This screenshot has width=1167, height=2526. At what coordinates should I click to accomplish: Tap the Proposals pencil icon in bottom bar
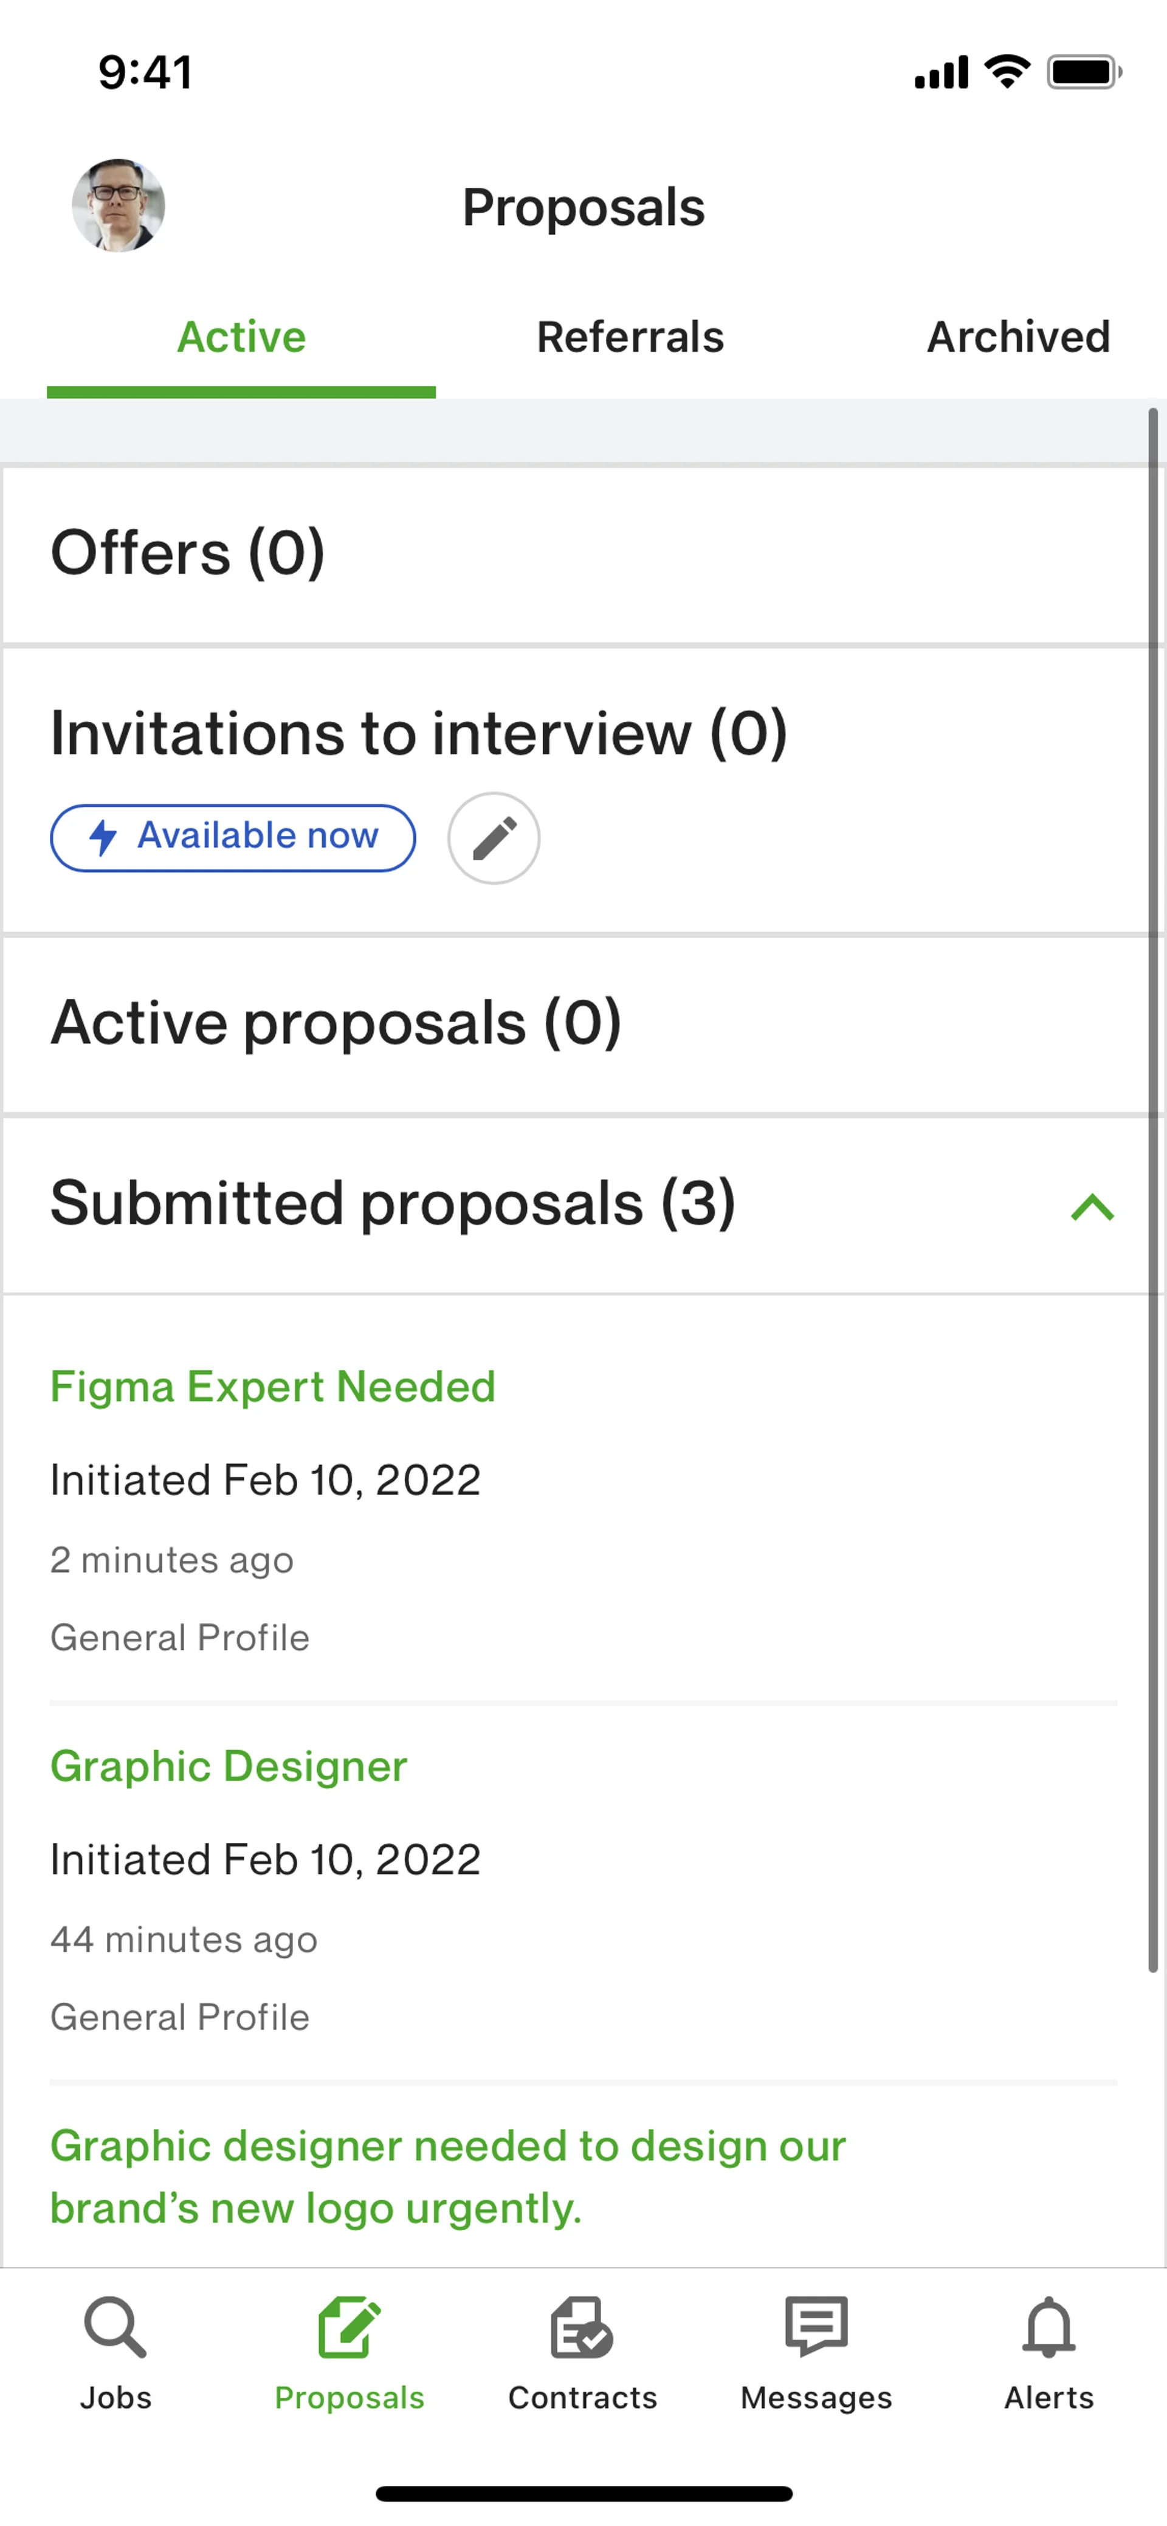(349, 2326)
